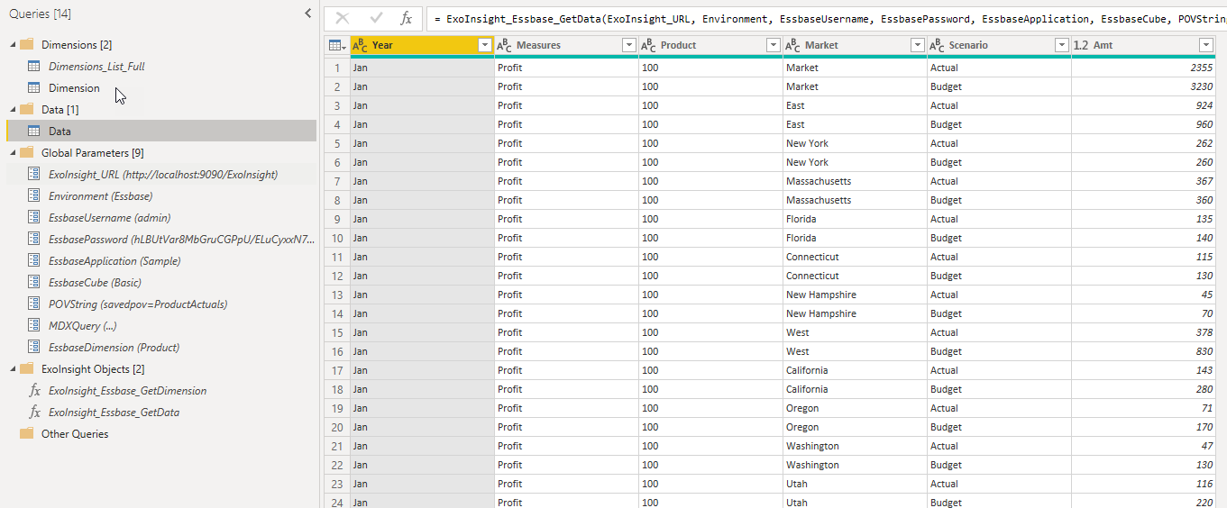The height and width of the screenshot is (508, 1227).
Task: Click the Product column data type icon
Action: pos(648,45)
